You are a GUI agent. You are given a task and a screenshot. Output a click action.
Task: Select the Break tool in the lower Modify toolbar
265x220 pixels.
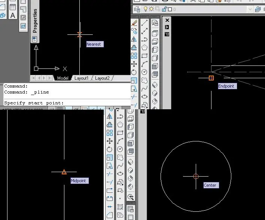coord(110,199)
